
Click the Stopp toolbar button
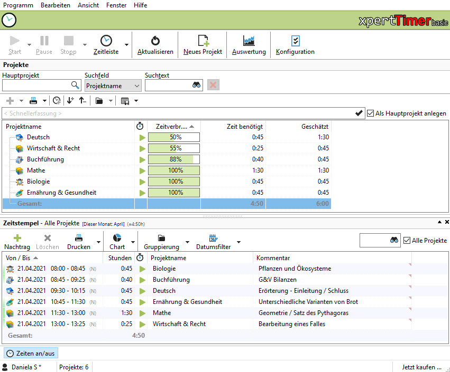[x=68, y=45]
